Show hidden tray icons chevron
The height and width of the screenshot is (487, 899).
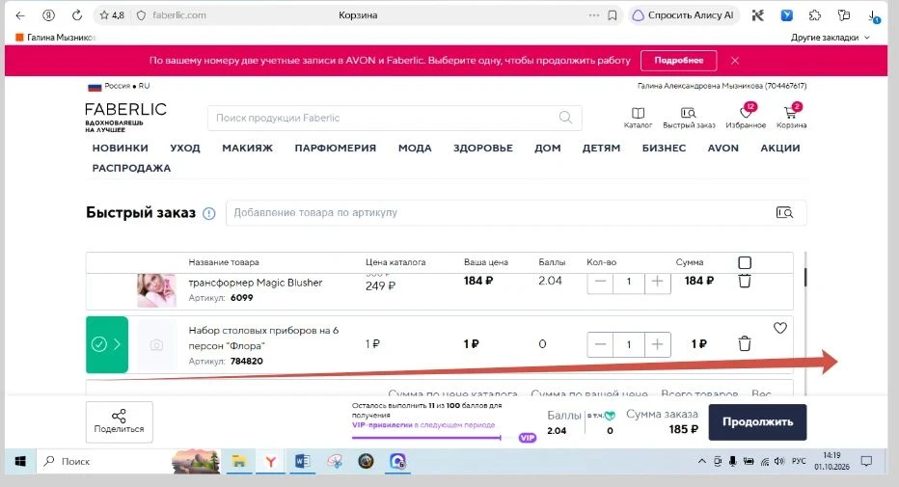701,461
